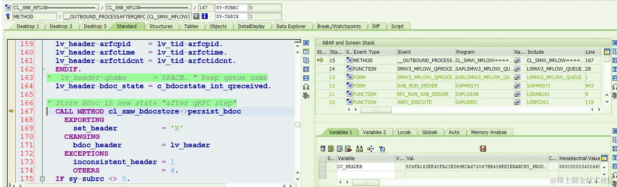
Task: Select the Structures tab
Action: [x=161, y=26]
